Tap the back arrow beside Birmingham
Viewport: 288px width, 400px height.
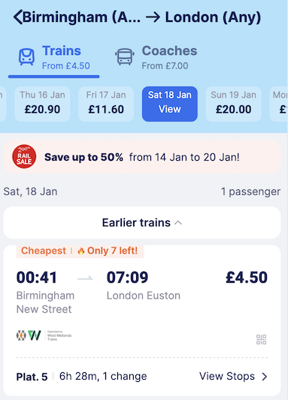17,17
